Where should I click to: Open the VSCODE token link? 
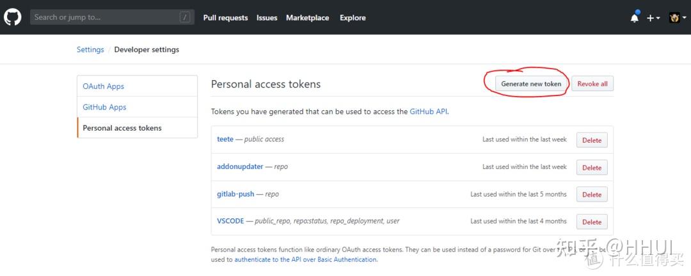[230, 221]
